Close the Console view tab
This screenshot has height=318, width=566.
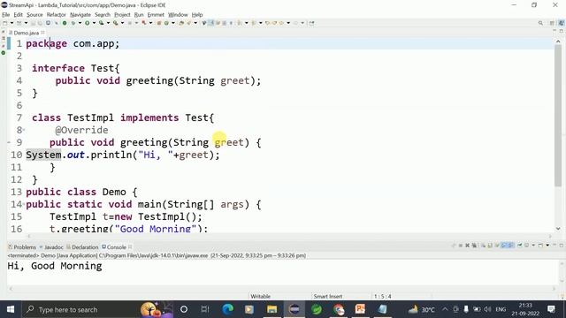coord(130,247)
